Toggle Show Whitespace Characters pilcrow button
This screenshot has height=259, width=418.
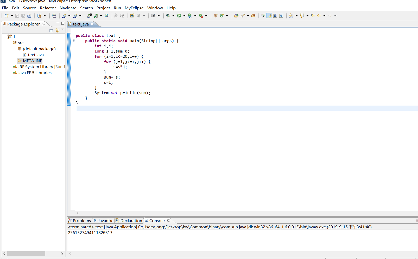pos(281,16)
